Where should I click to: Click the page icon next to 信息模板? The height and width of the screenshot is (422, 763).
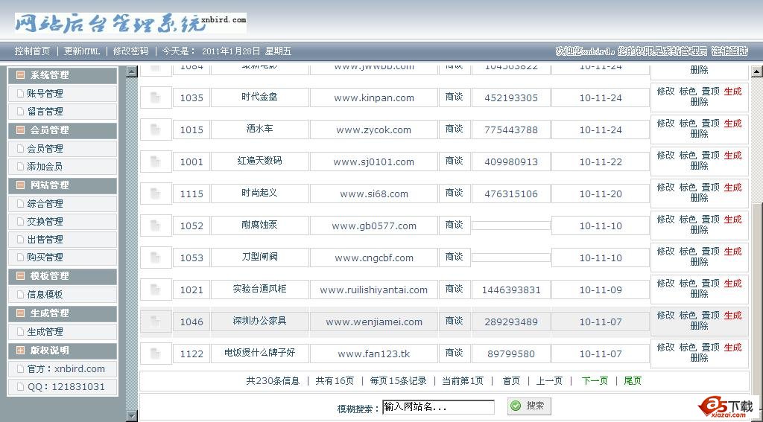point(19,294)
